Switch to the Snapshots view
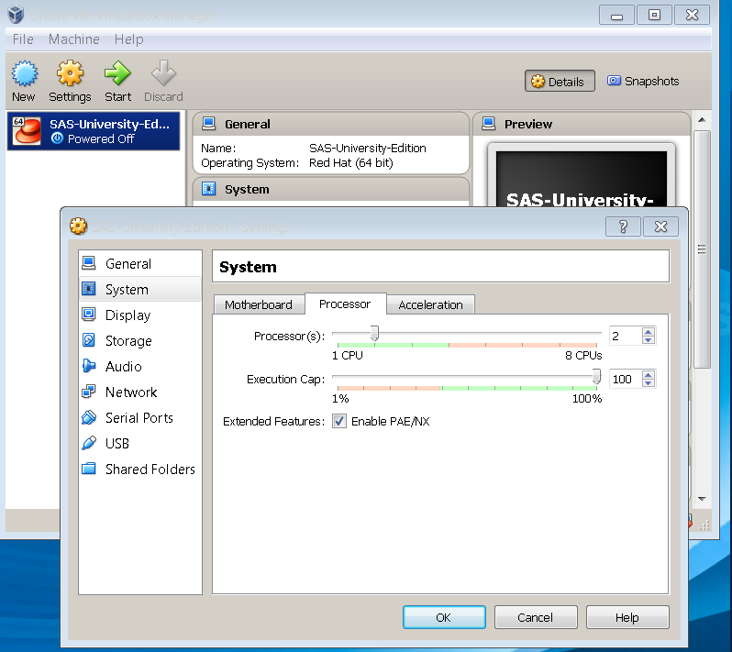The width and height of the screenshot is (732, 652). tap(643, 82)
